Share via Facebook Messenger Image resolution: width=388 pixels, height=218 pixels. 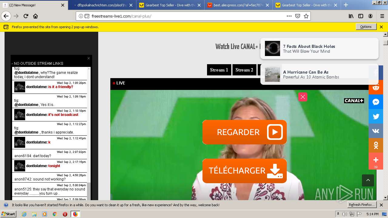coord(376,102)
